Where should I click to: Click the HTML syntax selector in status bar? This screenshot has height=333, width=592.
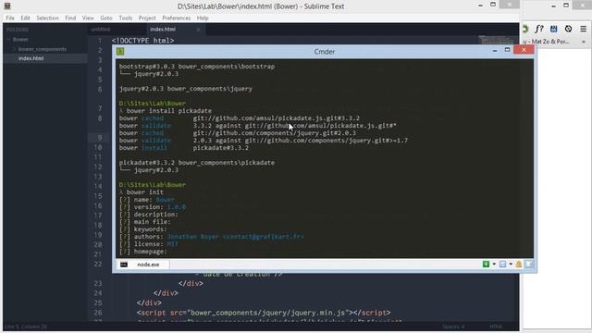pyautogui.click(x=496, y=327)
